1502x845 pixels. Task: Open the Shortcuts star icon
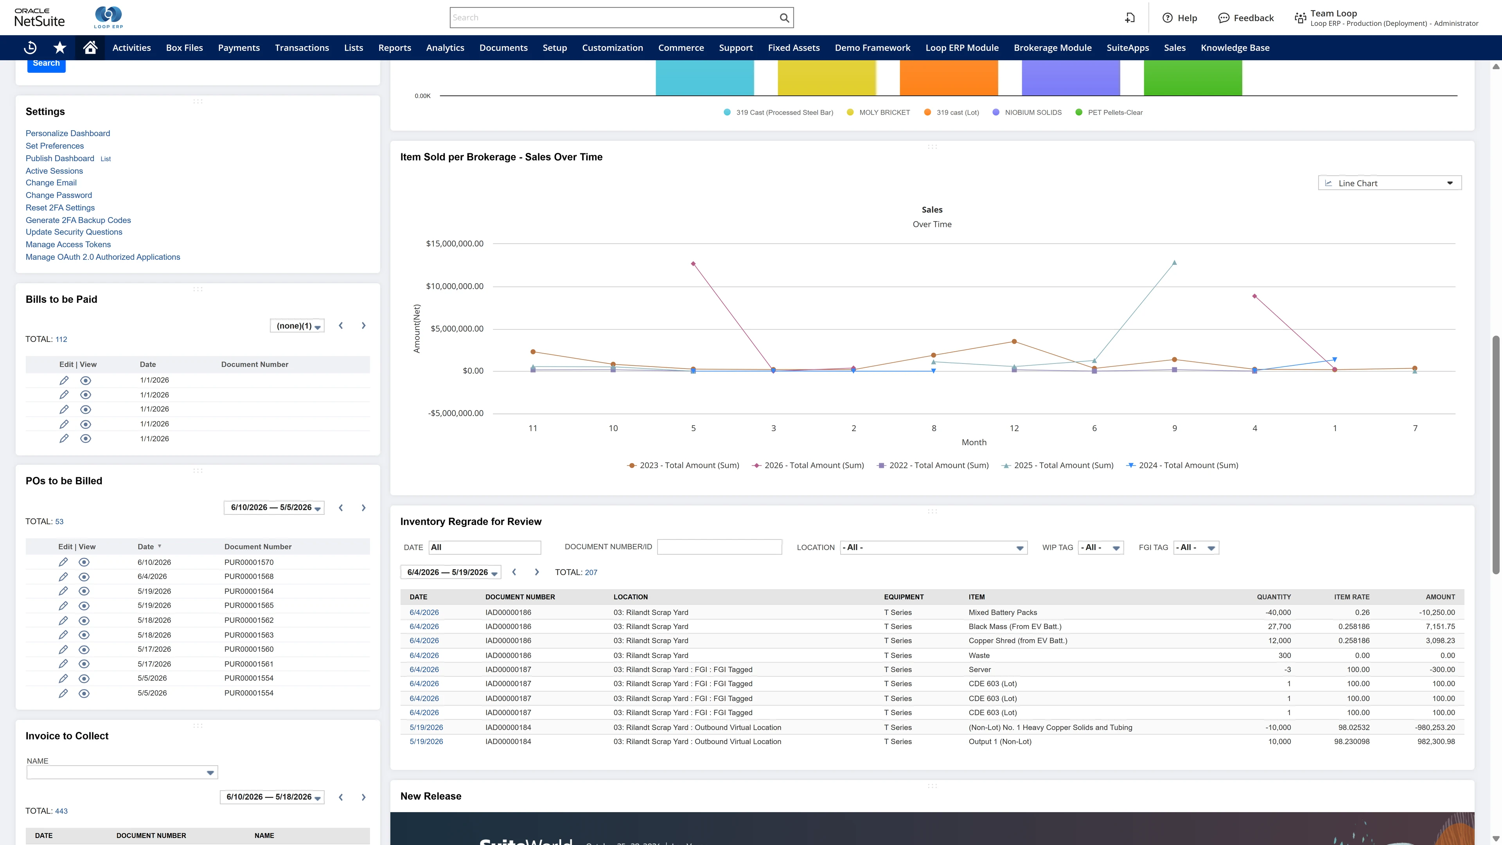pyautogui.click(x=59, y=48)
